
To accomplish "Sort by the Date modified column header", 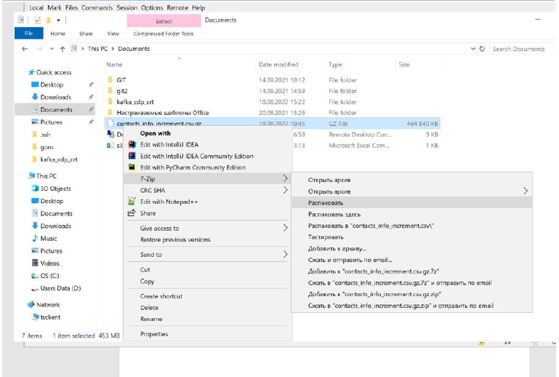I will [x=278, y=65].
